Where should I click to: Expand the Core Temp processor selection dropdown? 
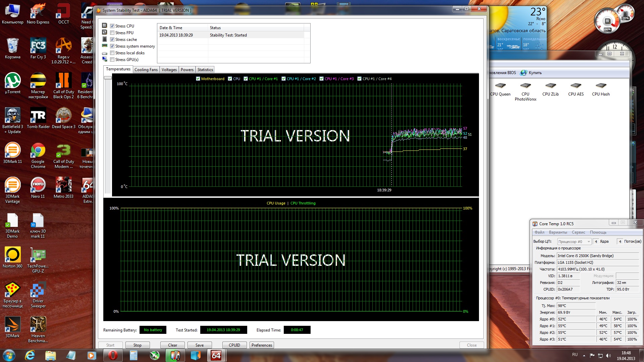tap(588, 242)
